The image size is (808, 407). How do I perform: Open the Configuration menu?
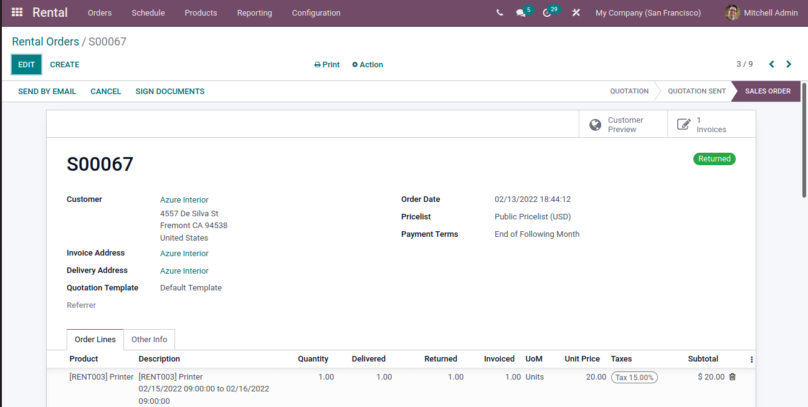pos(316,12)
